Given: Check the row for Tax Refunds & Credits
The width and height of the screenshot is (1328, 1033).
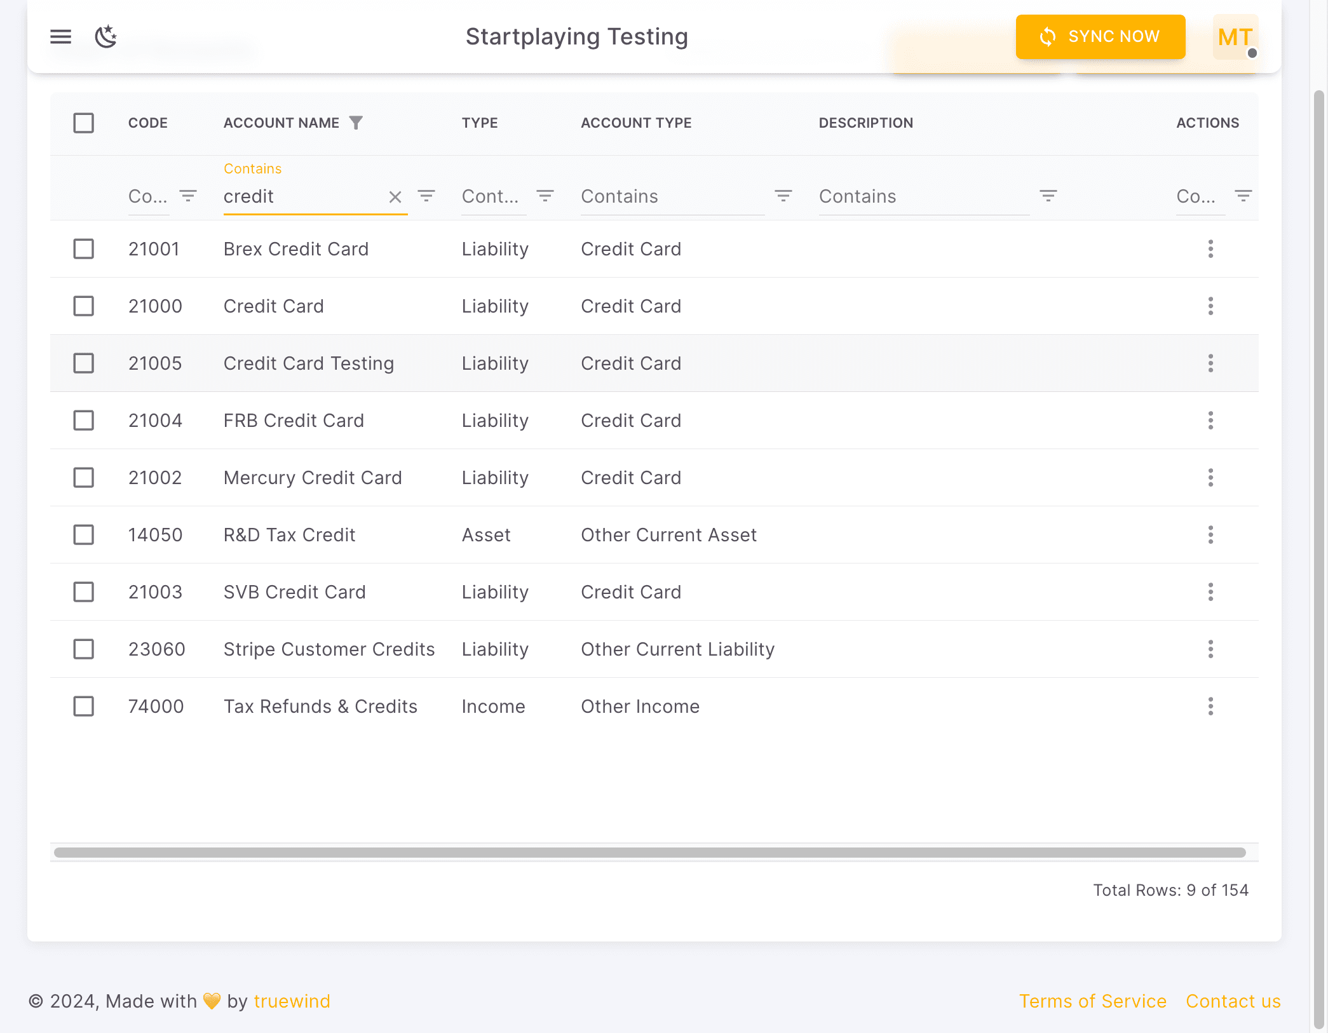Looking at the screenshot, I should pos(83,706).
